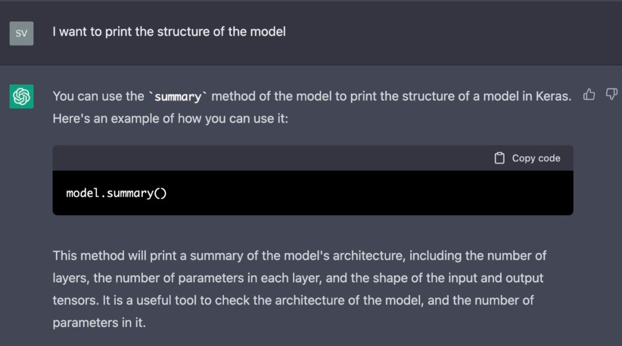
Task: Click the final "parameters in it." text
Action: (99, 322)
